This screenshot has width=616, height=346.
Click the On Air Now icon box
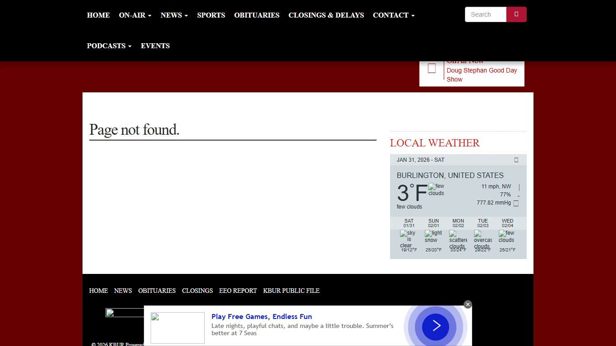(432, 68)
